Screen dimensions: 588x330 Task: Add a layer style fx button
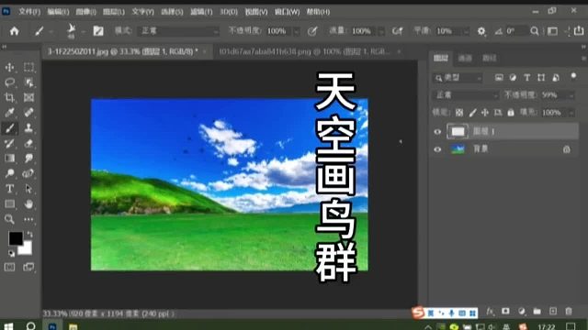(x=490, y=311)
